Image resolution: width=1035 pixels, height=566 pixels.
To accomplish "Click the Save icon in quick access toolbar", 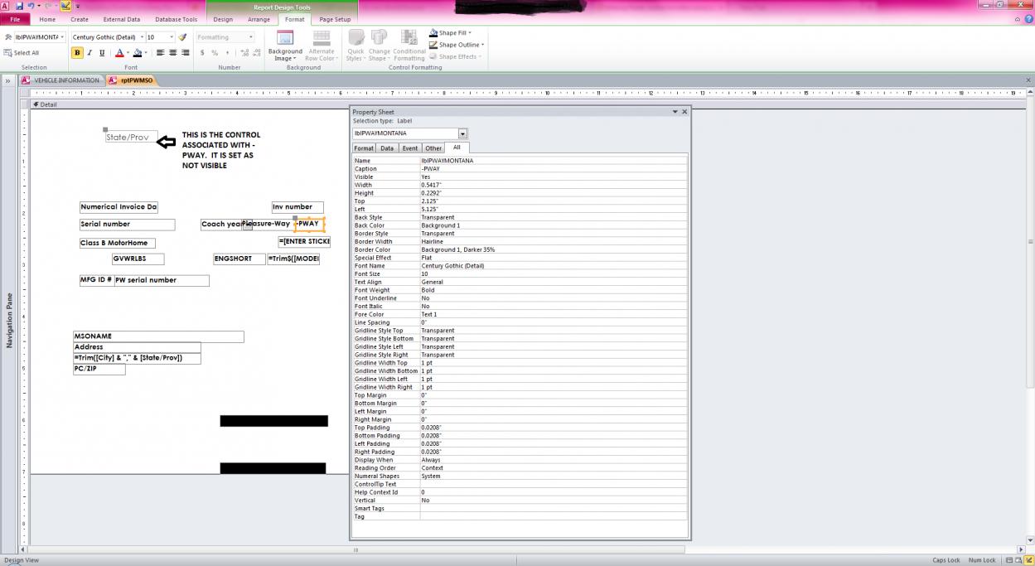I will coord(19,6).
